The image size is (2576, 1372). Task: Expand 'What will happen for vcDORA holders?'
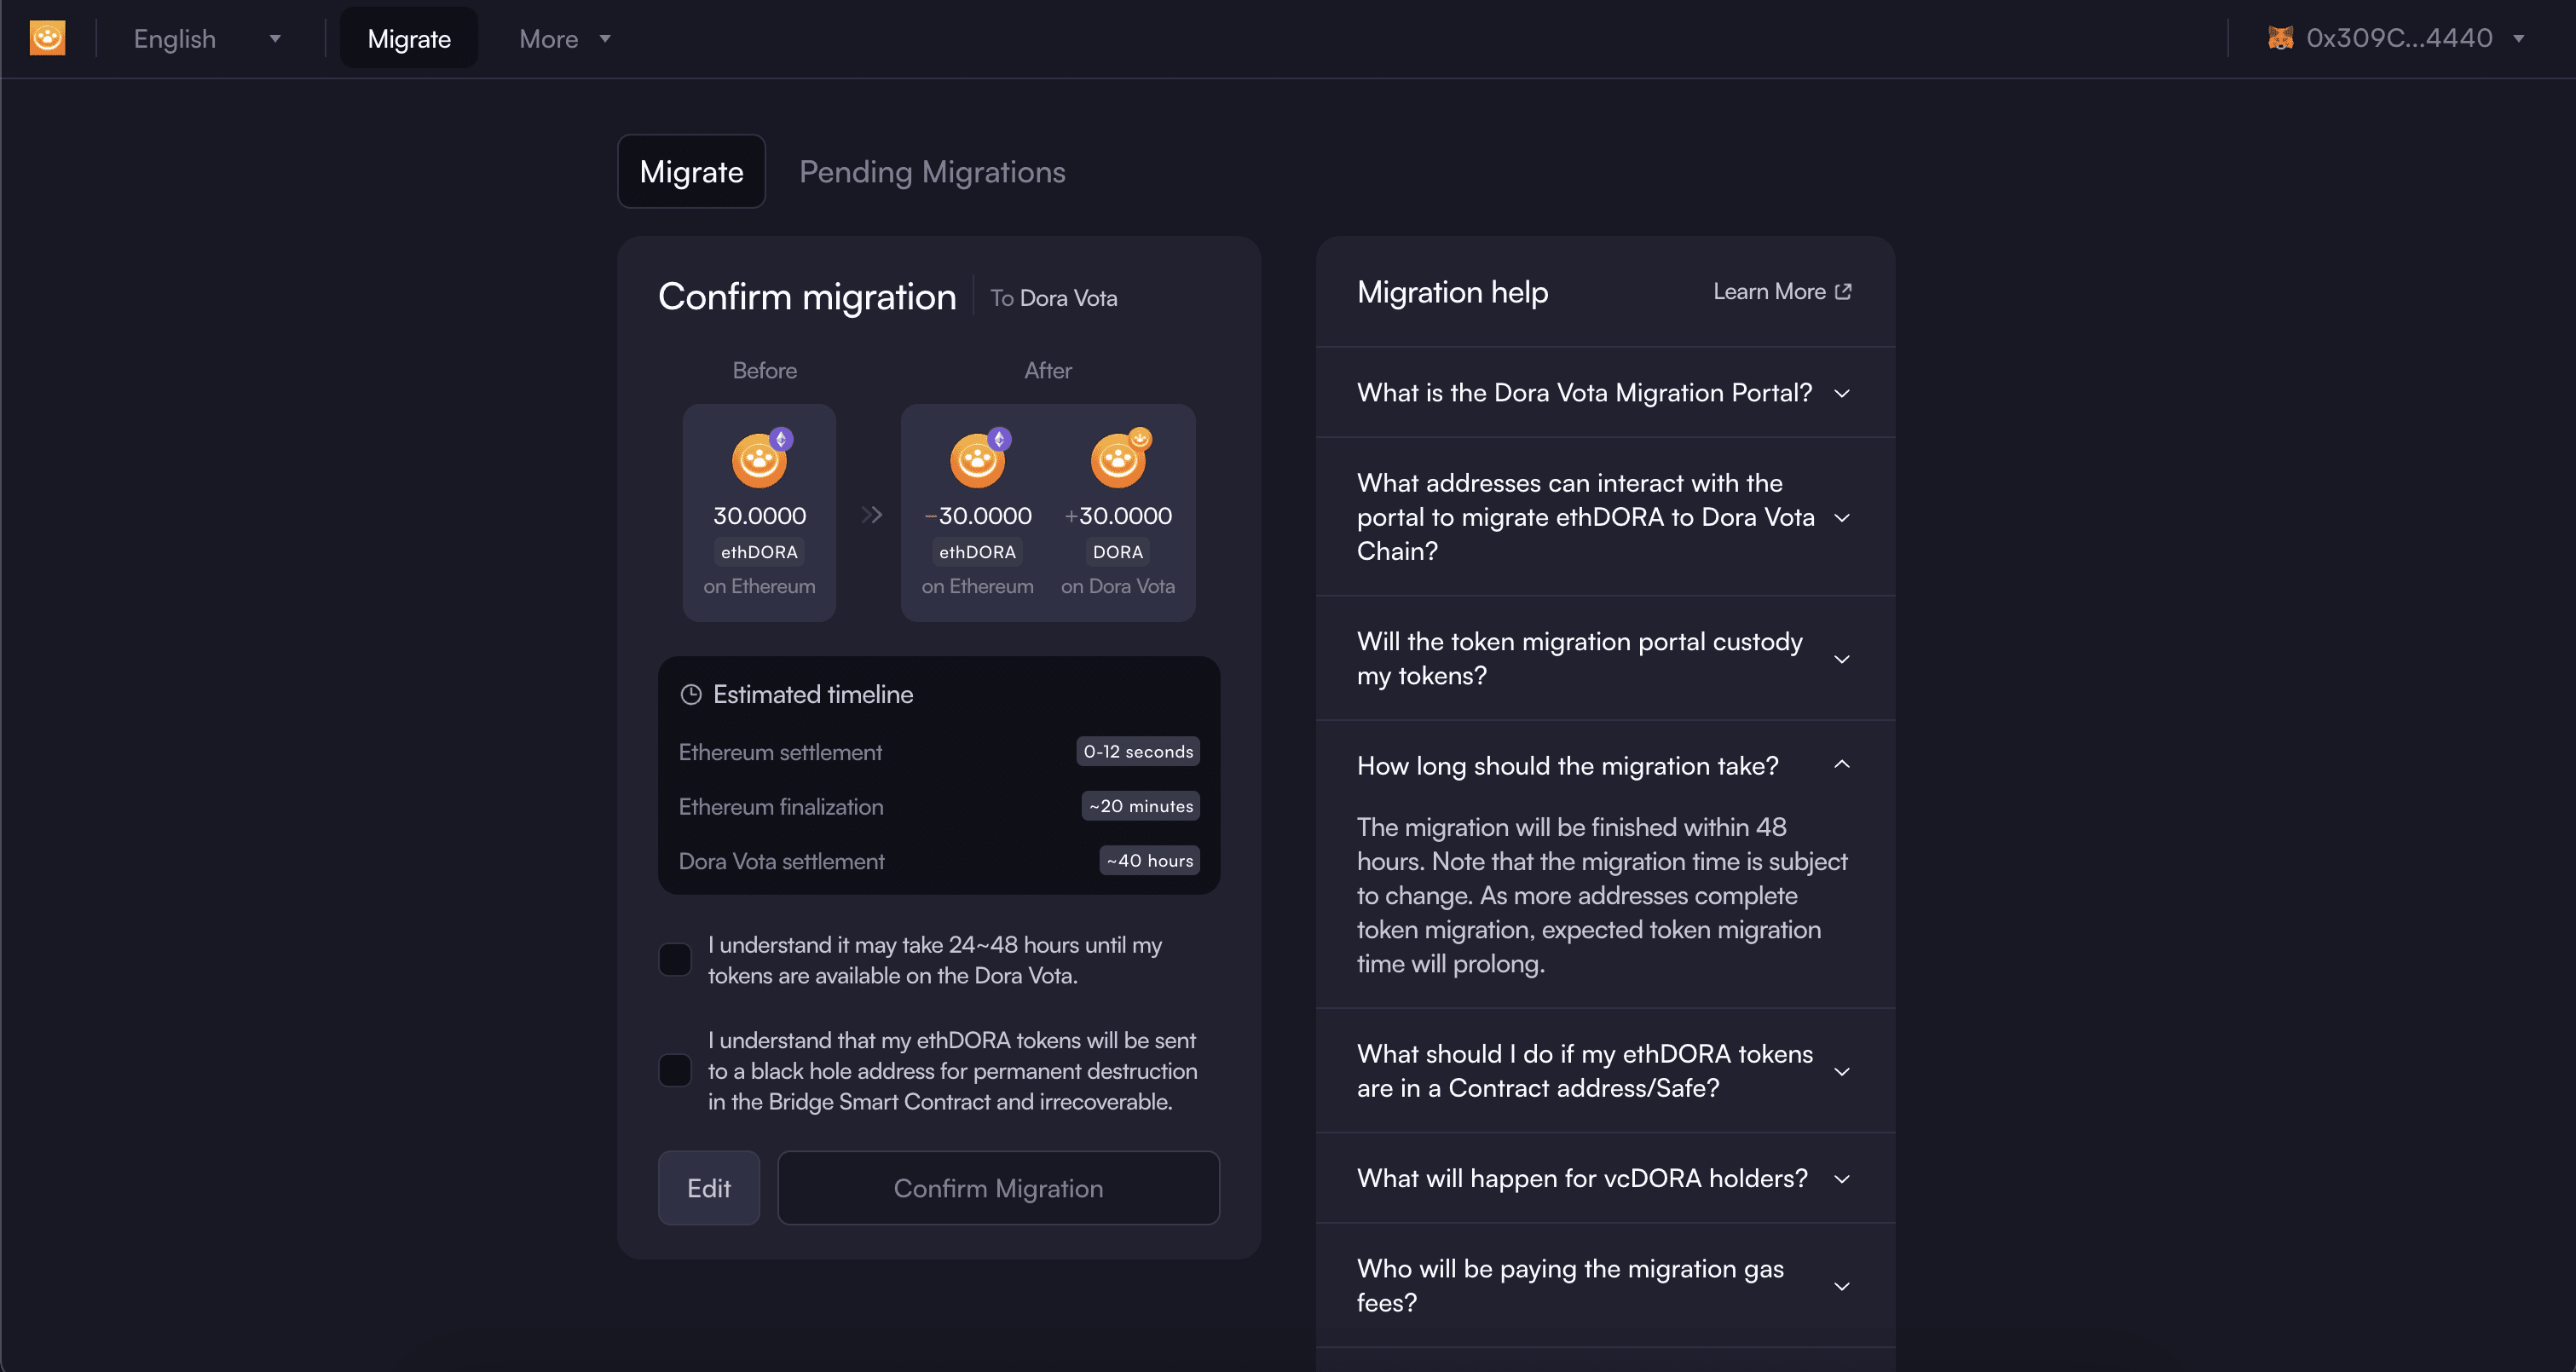(1605, 1178)
